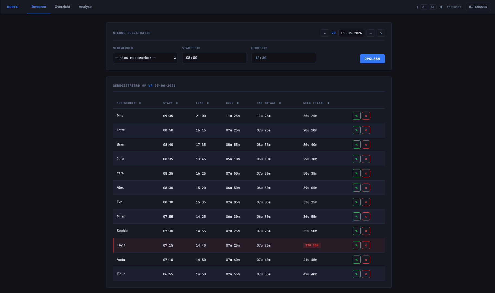Click Yara's week total 50u 35m
Viewport: 495px width, 293px height.
(310, 174)
